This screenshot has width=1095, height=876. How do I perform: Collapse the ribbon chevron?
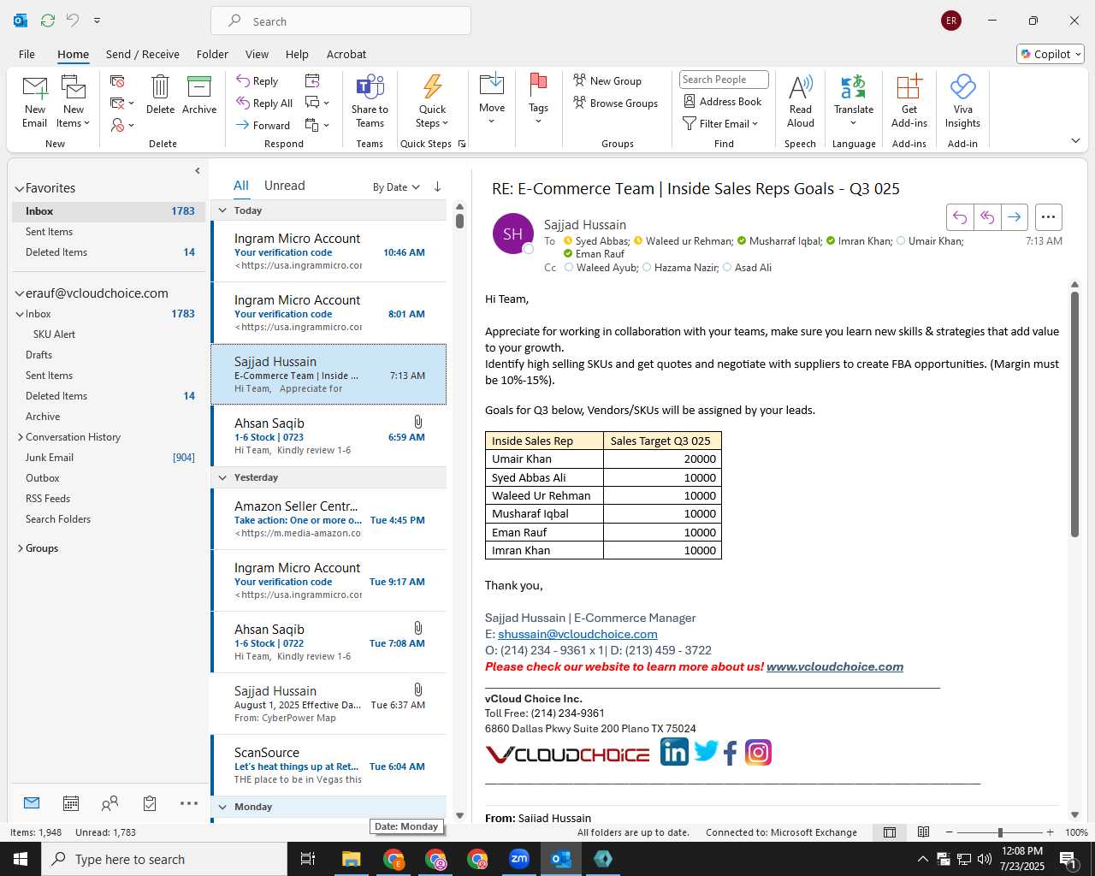[x=1075, y=140]
